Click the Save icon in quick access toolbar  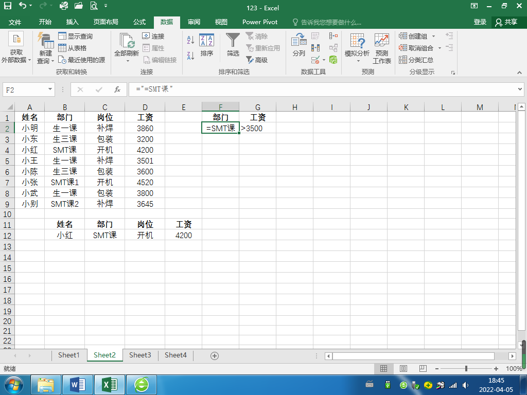pos(7,6)
